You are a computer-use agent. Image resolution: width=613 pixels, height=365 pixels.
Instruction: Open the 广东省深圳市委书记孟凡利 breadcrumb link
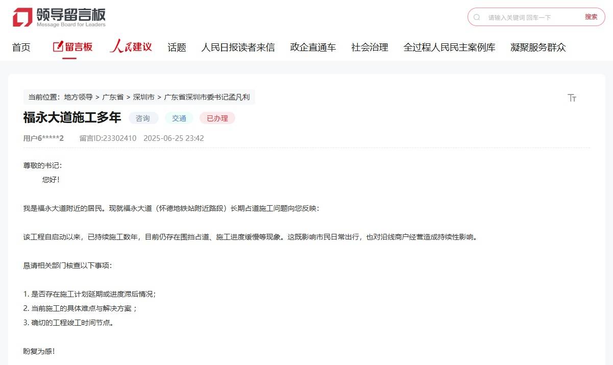click(x=206, y=97)
